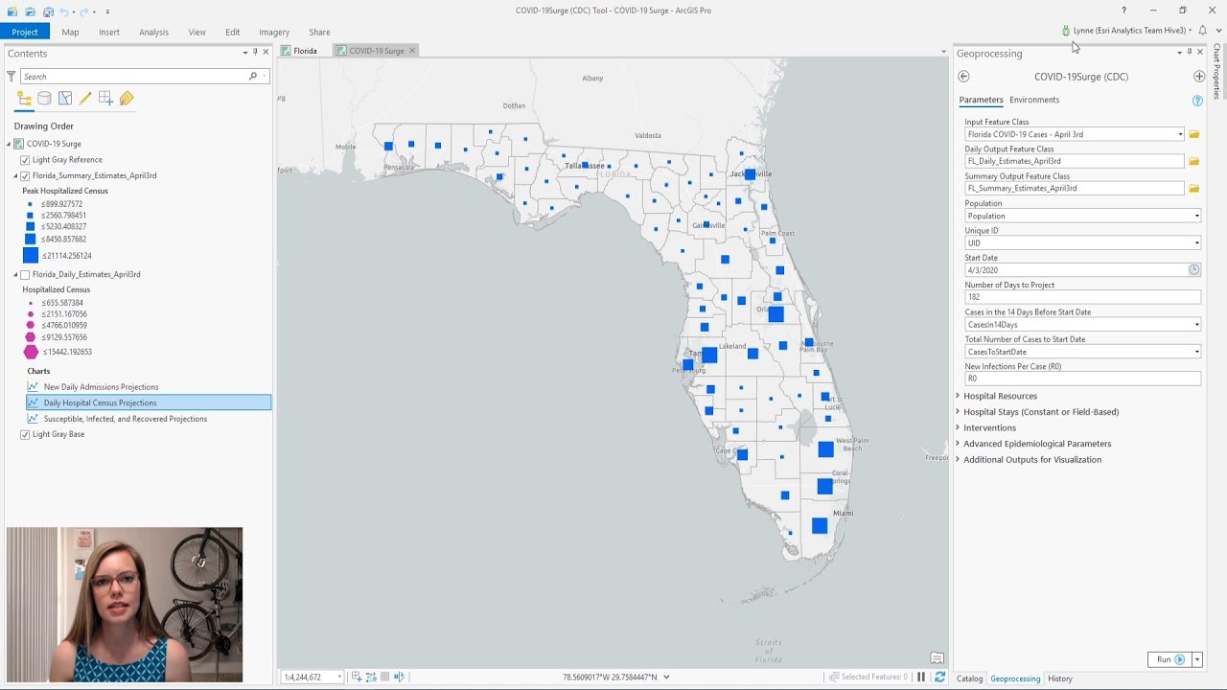Viewport: 1227px width, 690px height.
Task: Browse folder for Summary Output Feature Class
Action: 1194,188
